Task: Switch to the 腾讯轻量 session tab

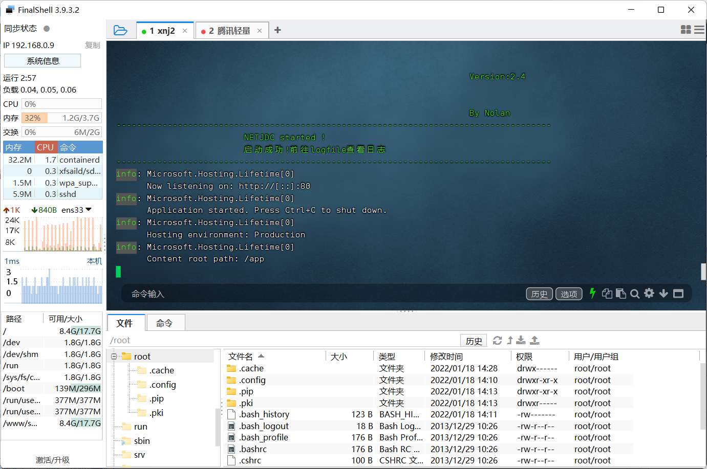Action: click(231, 31)
